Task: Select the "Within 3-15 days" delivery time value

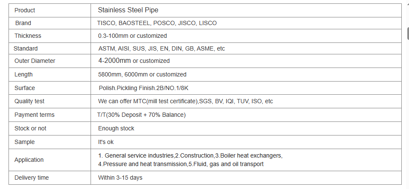Action: click(x=120, y=178)
